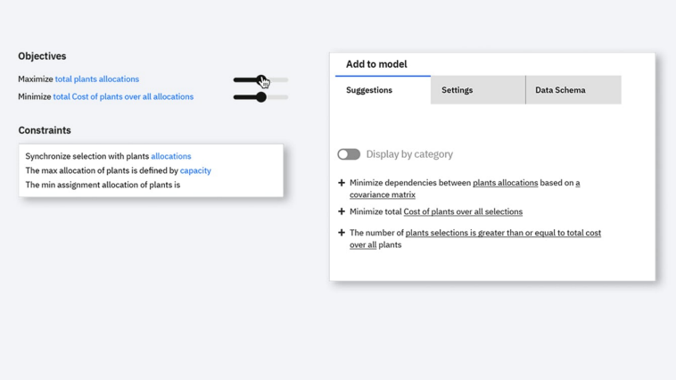Click Cost of plants over all selections term
Viewport: 676px width, 380px height.
[463, 211]
